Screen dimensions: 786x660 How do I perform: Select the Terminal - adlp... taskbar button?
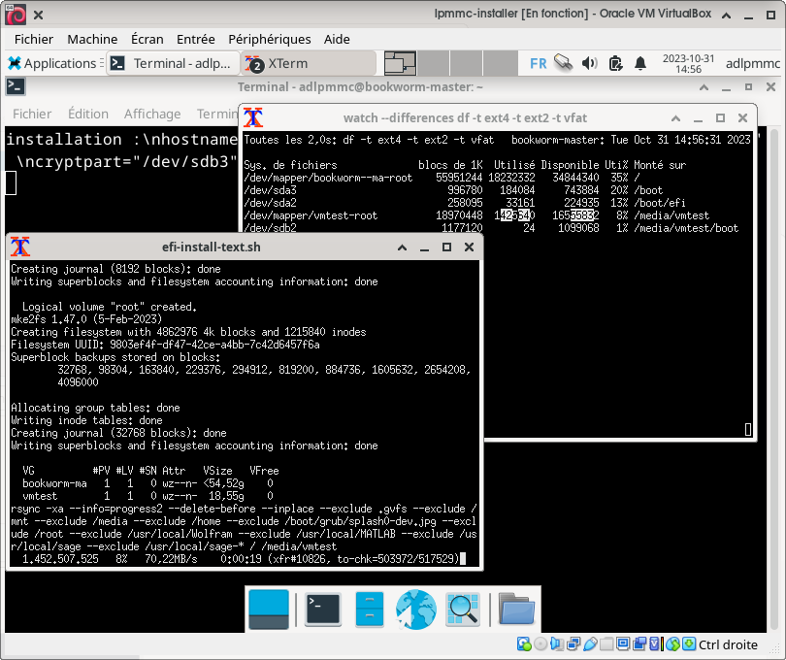pyautogui.click(x=172, y=63)
